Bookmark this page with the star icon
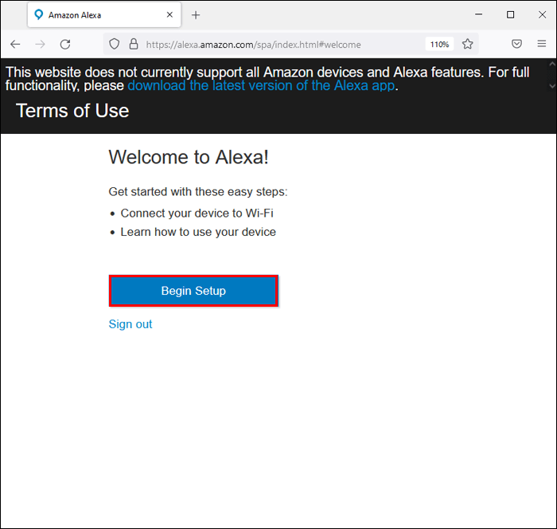This screenshot has width=557, height=529. point(468,44)
